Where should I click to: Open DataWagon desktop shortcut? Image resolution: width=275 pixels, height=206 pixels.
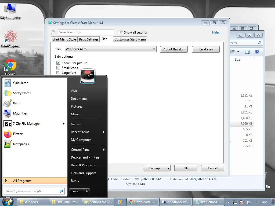[10, 39]
